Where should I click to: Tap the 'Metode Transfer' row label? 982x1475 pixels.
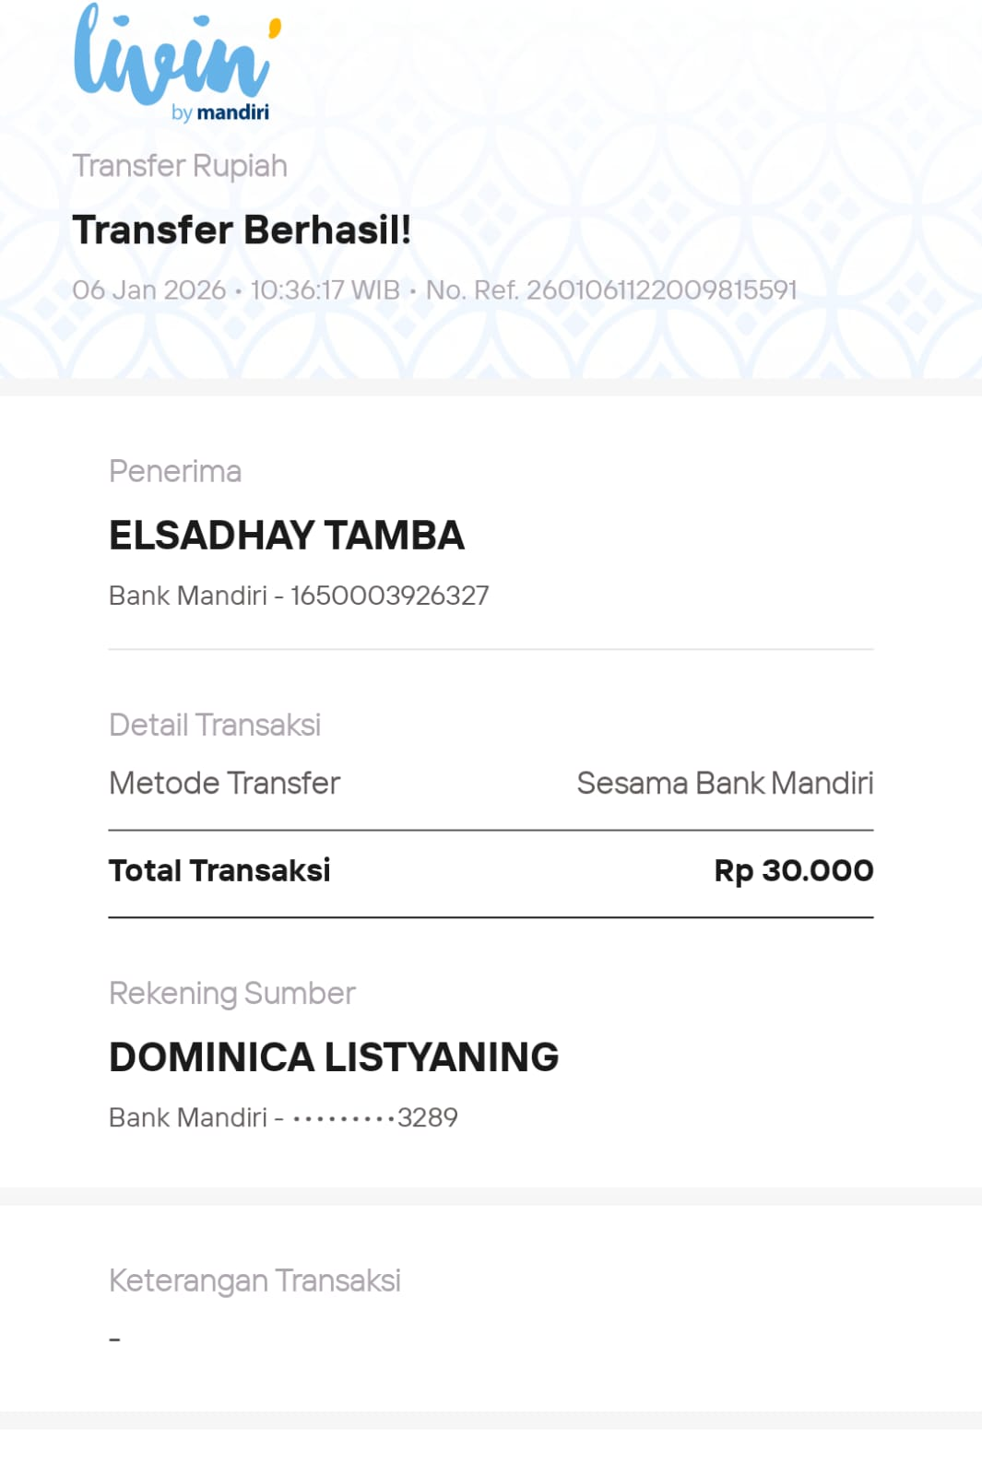225,784
